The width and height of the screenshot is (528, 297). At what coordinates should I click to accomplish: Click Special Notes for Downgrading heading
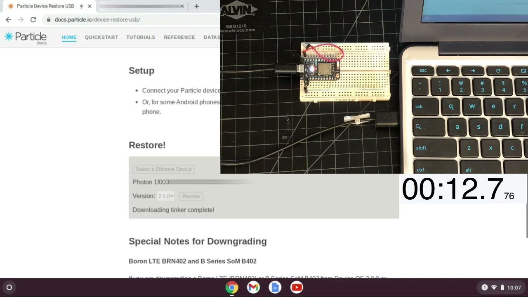coord(198,241)
